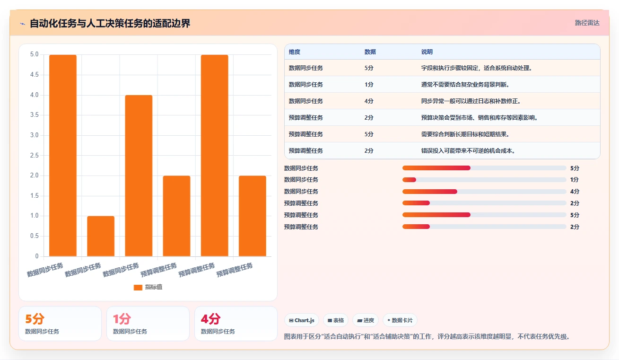The image size is (619, 360).
Task: Click the 2.5 y-axis label
Action: pyautogui.click(x=34, y=155)
